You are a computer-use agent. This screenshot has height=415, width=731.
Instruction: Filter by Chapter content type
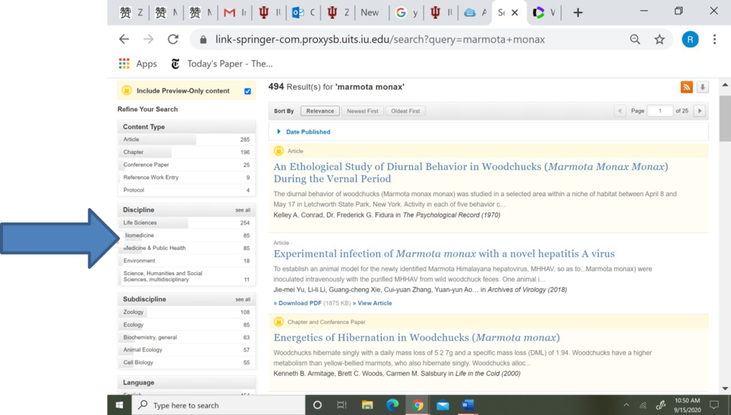click(x=186, y=152)
